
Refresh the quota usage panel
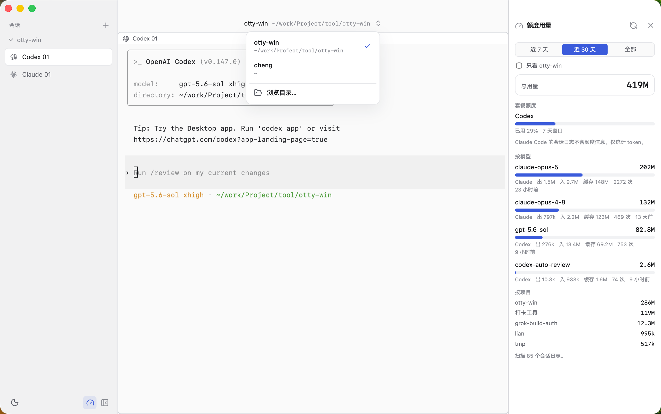[633, 26]
